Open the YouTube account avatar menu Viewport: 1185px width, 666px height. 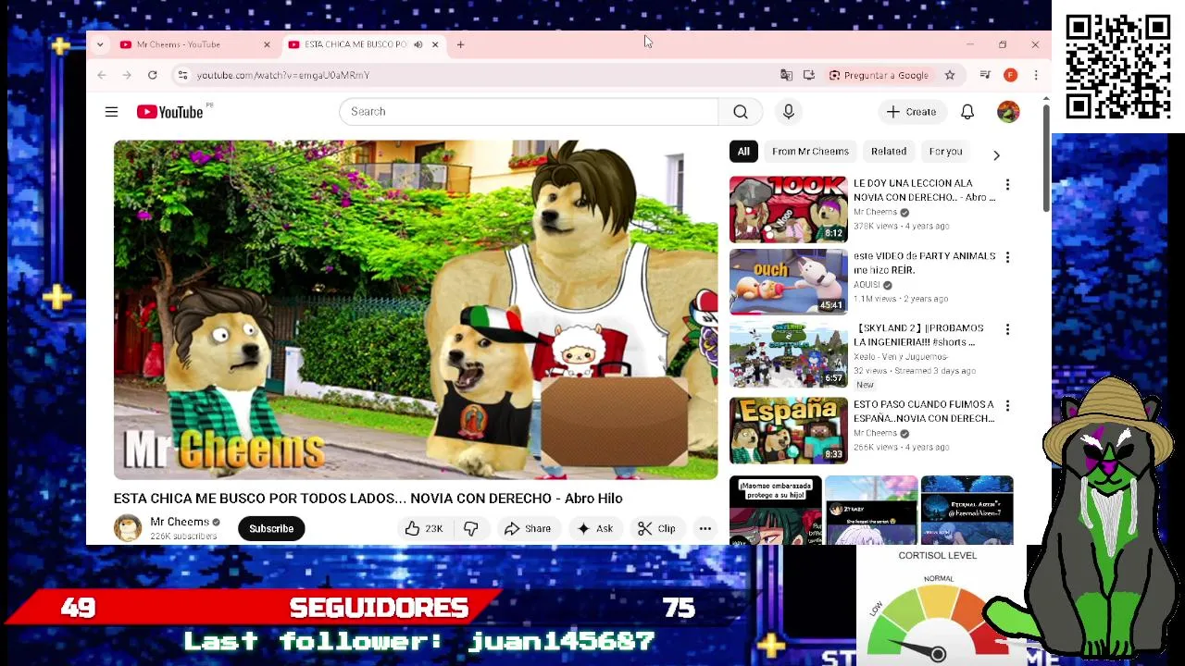coord(1008,112)
